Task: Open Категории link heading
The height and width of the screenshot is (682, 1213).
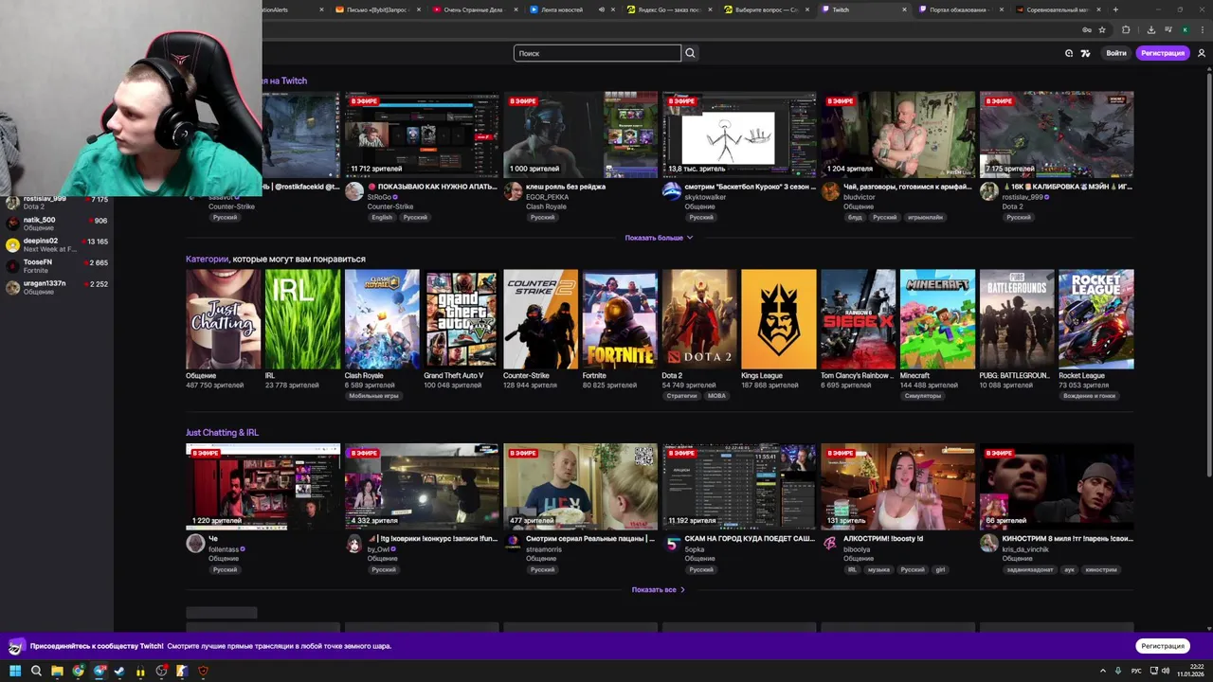Action: click(x=207, y=259)
